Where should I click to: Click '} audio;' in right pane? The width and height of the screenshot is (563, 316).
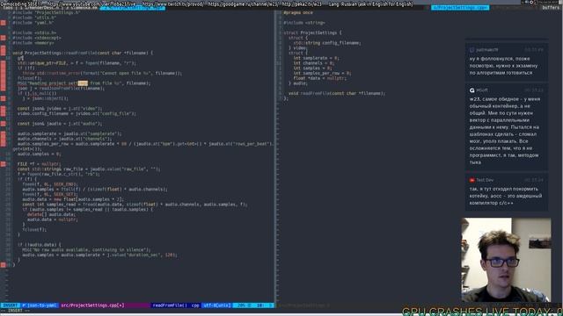(298, 83)
